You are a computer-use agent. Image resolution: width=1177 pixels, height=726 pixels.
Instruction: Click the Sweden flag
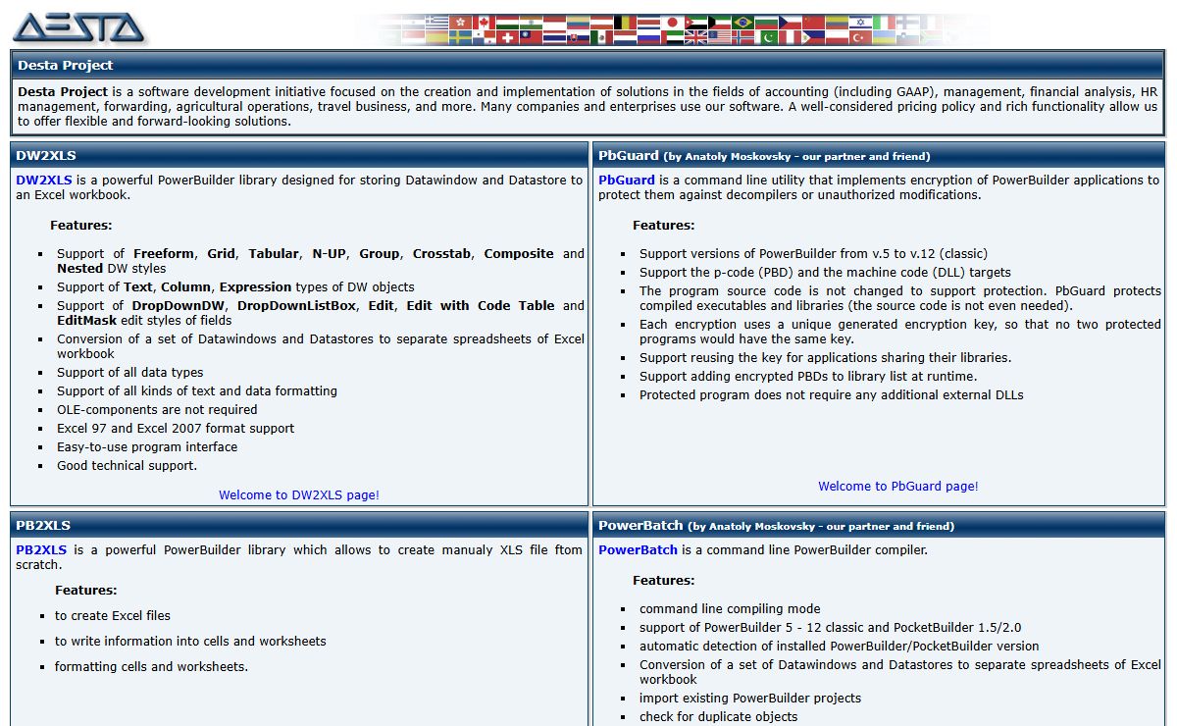click(x=459, y=37)
